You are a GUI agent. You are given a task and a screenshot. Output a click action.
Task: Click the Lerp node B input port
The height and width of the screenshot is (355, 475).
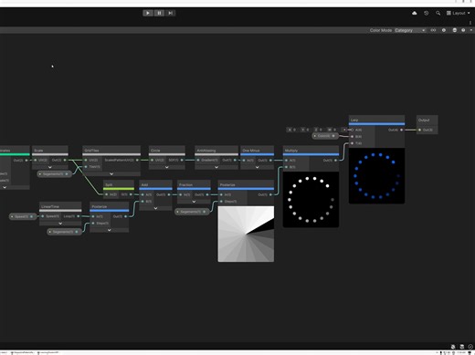click(353, 136)
